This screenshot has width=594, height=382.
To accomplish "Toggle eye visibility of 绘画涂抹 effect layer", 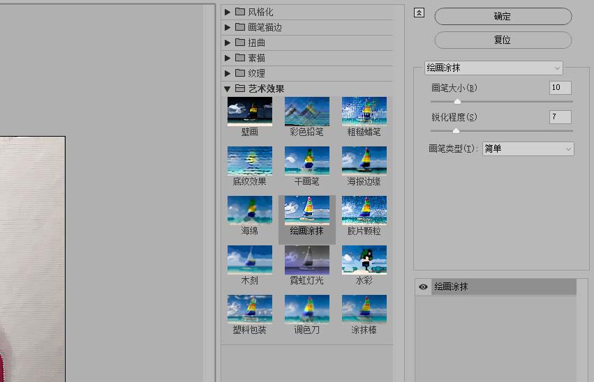I will tap(423, 286).
